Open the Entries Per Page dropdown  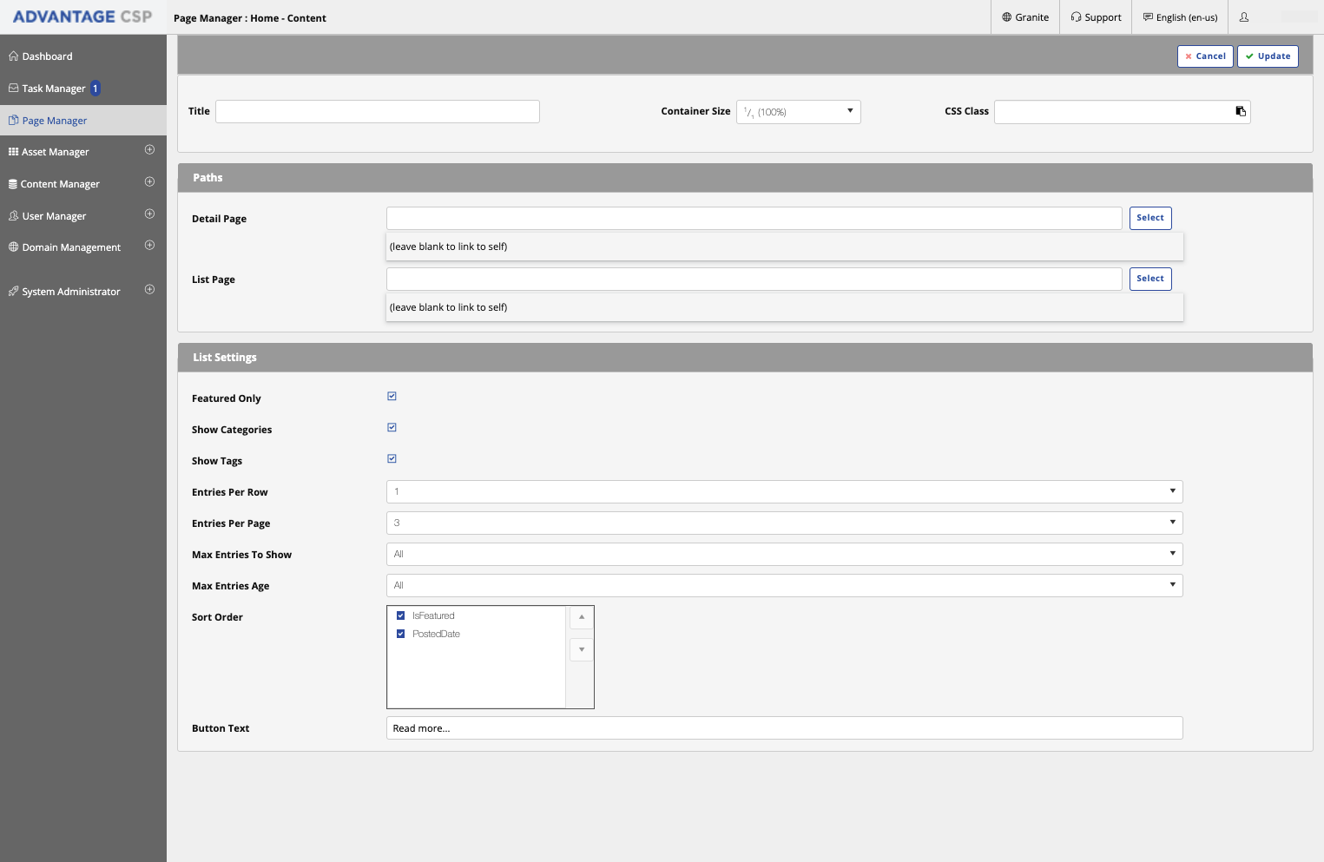point(784,523)
